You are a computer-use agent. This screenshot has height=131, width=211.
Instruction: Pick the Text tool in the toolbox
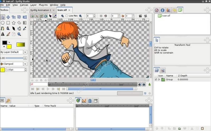[x=3, y=34]
